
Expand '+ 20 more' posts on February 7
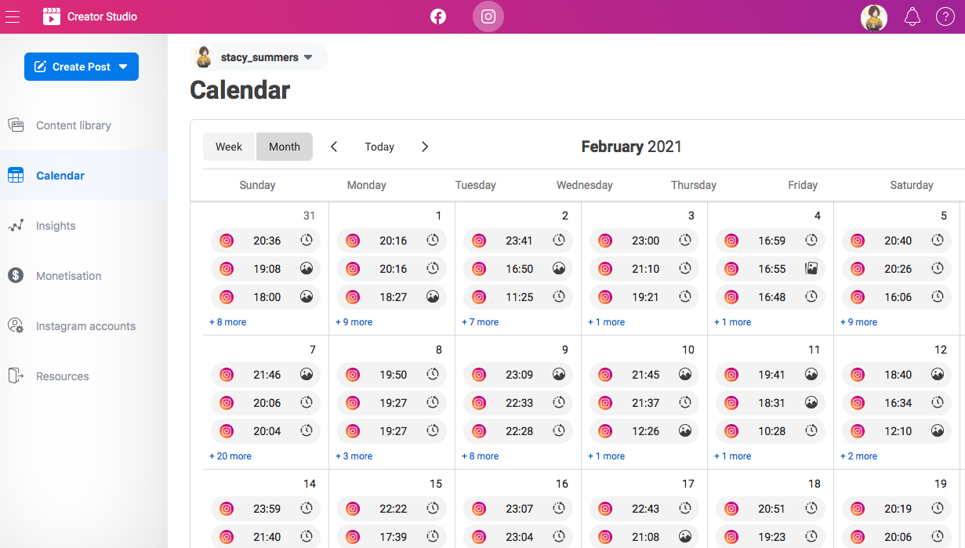[230, 455]
